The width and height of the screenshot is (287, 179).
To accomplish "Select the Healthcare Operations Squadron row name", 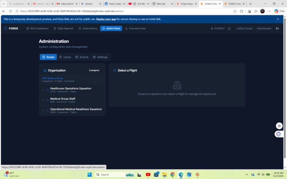I will (71, 88).
